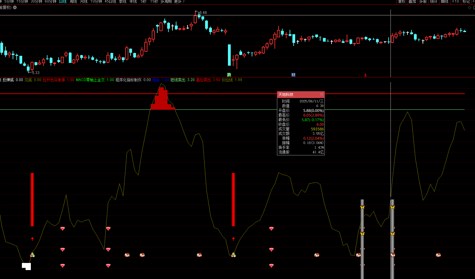
Task: Toggle the 多股 multi-stock view
Action: point(423,2)
